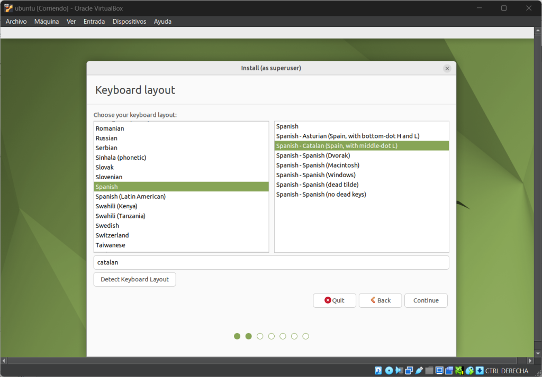This screenshot has width=542, height=377.
Task: Select Spanish - Spanish (no dead keys) variant
Action: click(x=321, y=194)
